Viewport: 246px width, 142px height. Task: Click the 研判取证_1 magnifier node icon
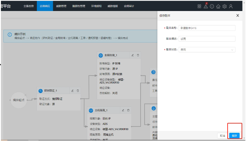point(41,91)
